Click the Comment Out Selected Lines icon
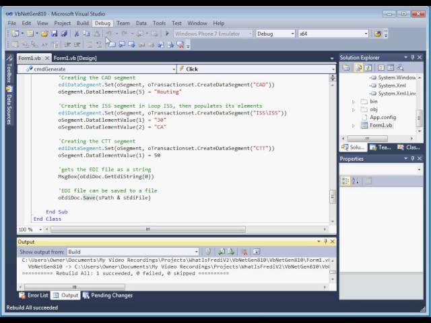 click(x=90, y=44)
